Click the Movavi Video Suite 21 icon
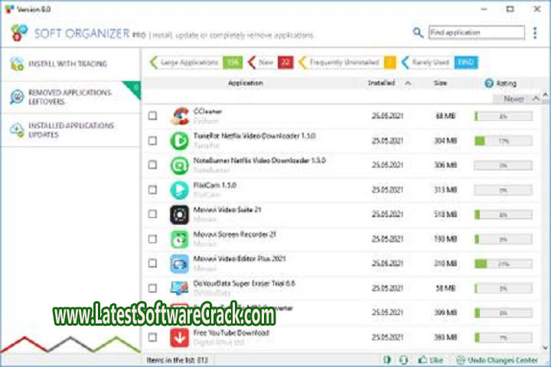 180,214
